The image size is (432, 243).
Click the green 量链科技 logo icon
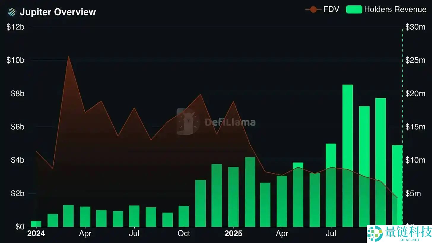[x=375, y=234]
